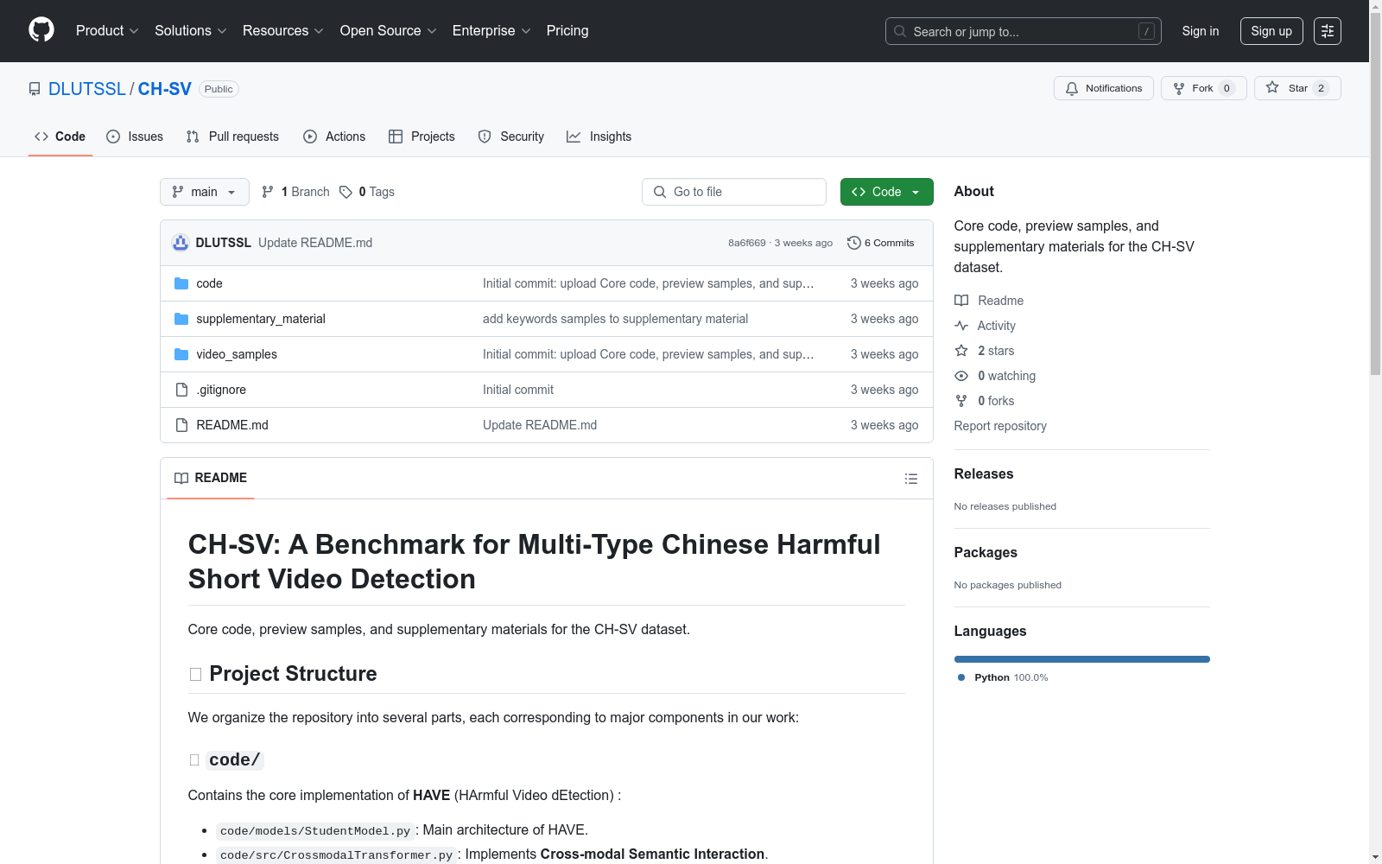The height and width of the screenshot is (864, 1382).
Task: Click the Go to file search field
Action: tap(734, 192)
